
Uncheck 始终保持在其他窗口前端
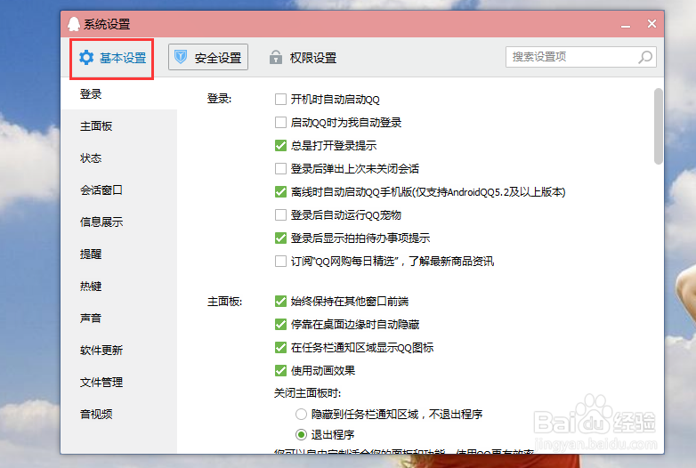point(280,302)
